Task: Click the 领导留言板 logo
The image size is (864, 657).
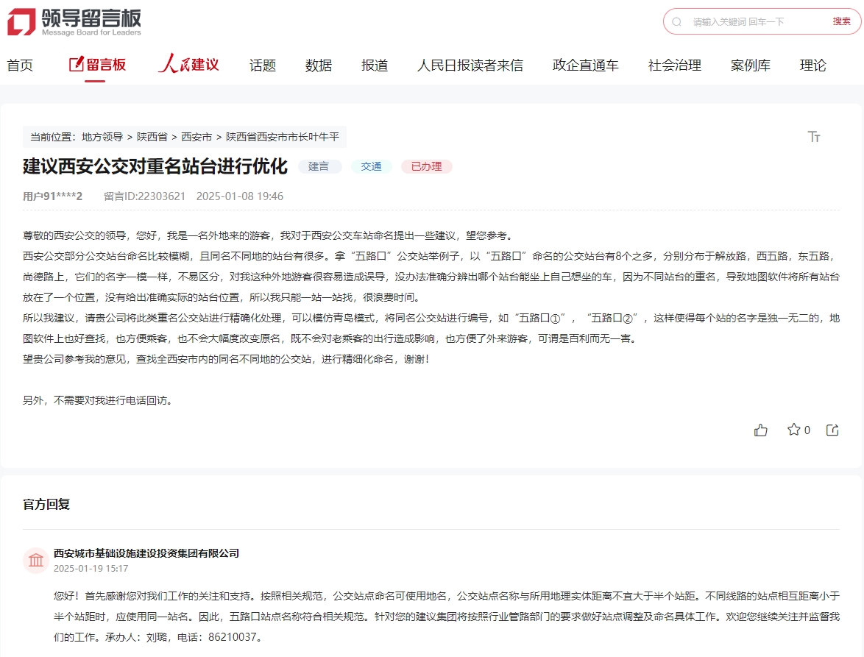Action: pos(74,22)
